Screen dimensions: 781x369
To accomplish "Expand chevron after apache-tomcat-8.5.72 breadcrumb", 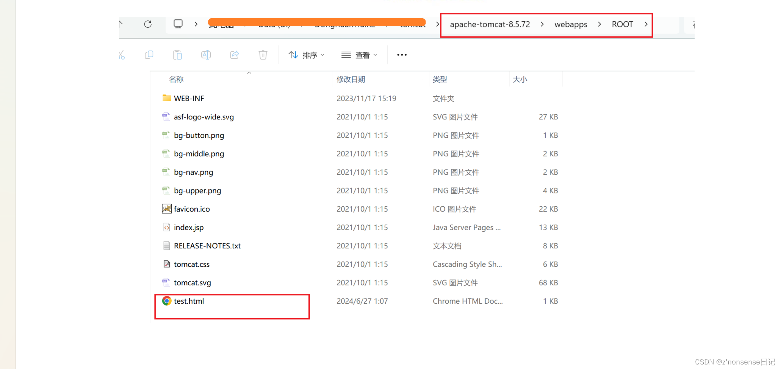I will (x=542, y=24).
